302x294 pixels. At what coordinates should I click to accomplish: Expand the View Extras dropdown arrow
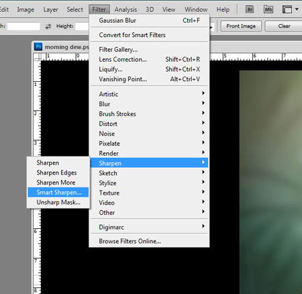[x=297, y=9]
